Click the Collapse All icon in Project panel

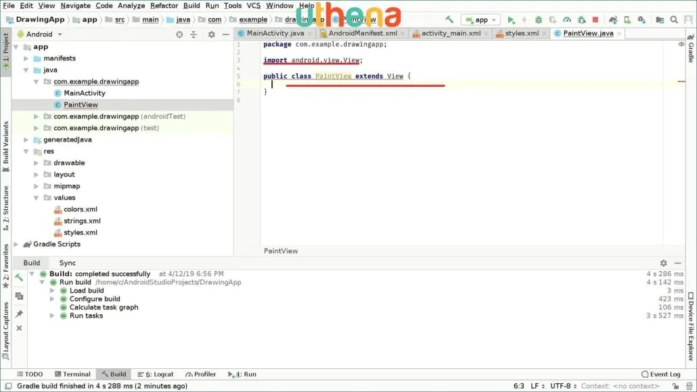point(194,35)
